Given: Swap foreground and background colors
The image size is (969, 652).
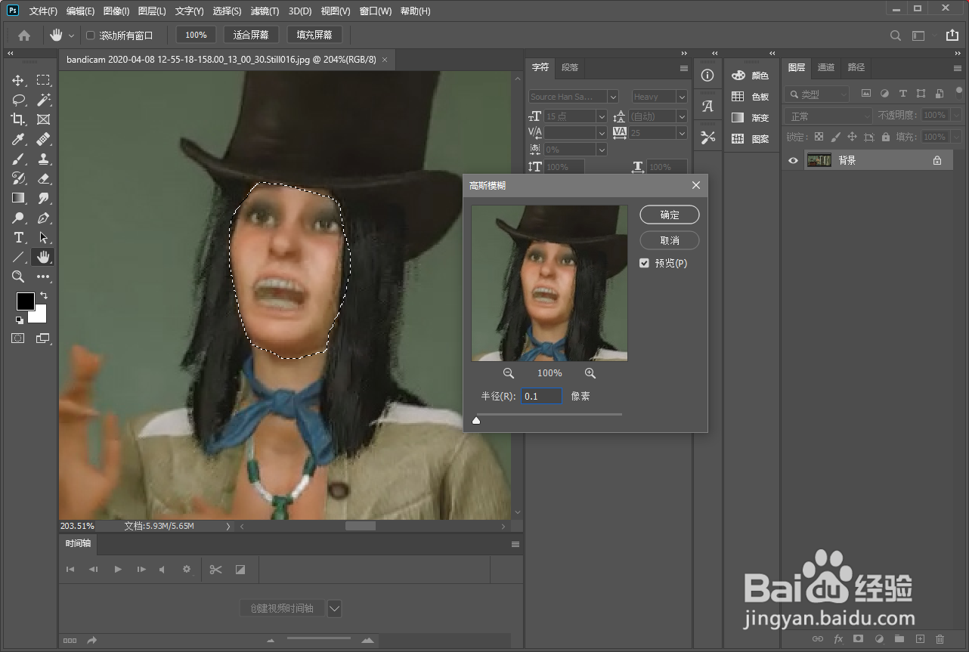Looking at the screenshot, I should 44,295.
